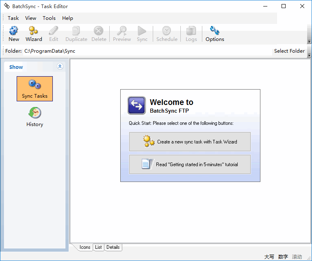Click Create a new sync task with Task Wizard

pyautogui.click(x=190, y=142)
